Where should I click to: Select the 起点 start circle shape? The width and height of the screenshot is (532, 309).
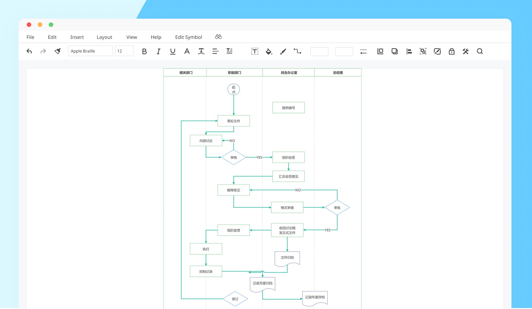[x=234, y=89]
